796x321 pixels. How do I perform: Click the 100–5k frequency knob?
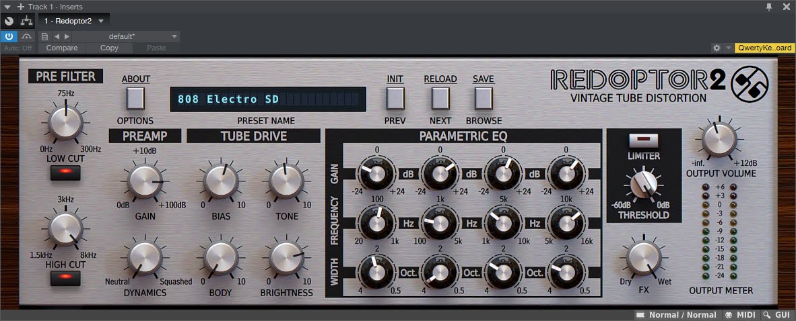(440, 223)
